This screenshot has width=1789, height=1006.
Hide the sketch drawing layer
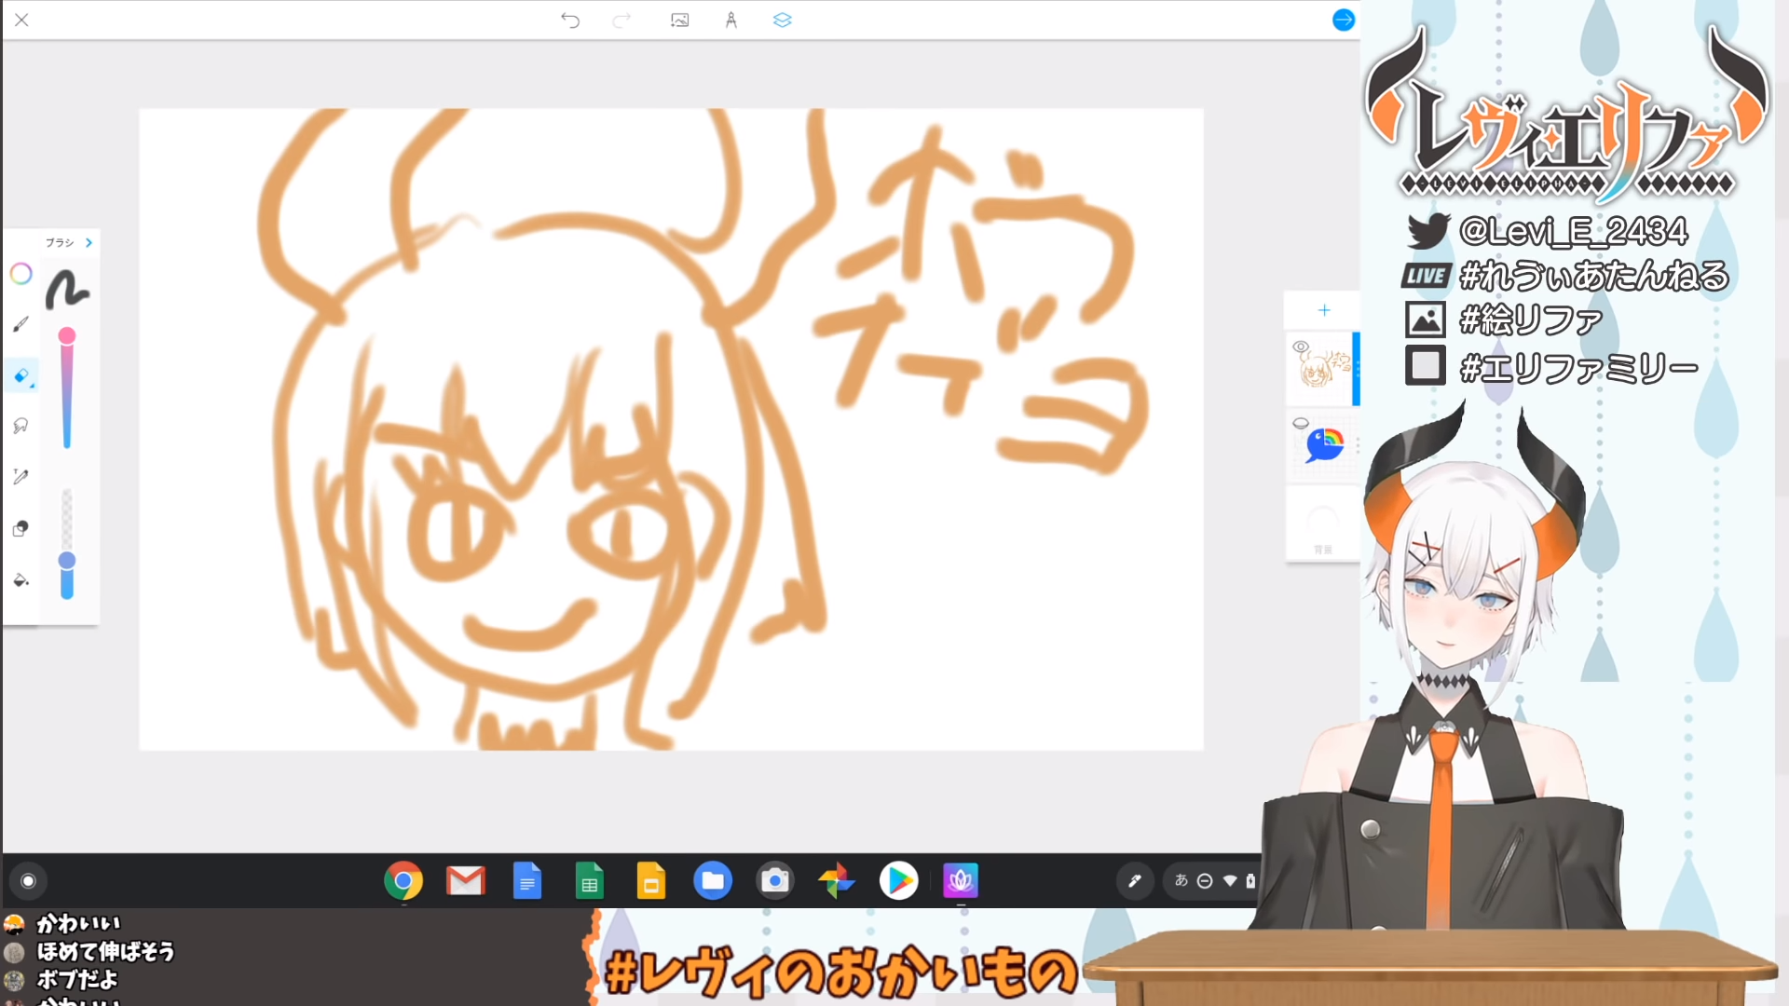(x=1301, y=347)
